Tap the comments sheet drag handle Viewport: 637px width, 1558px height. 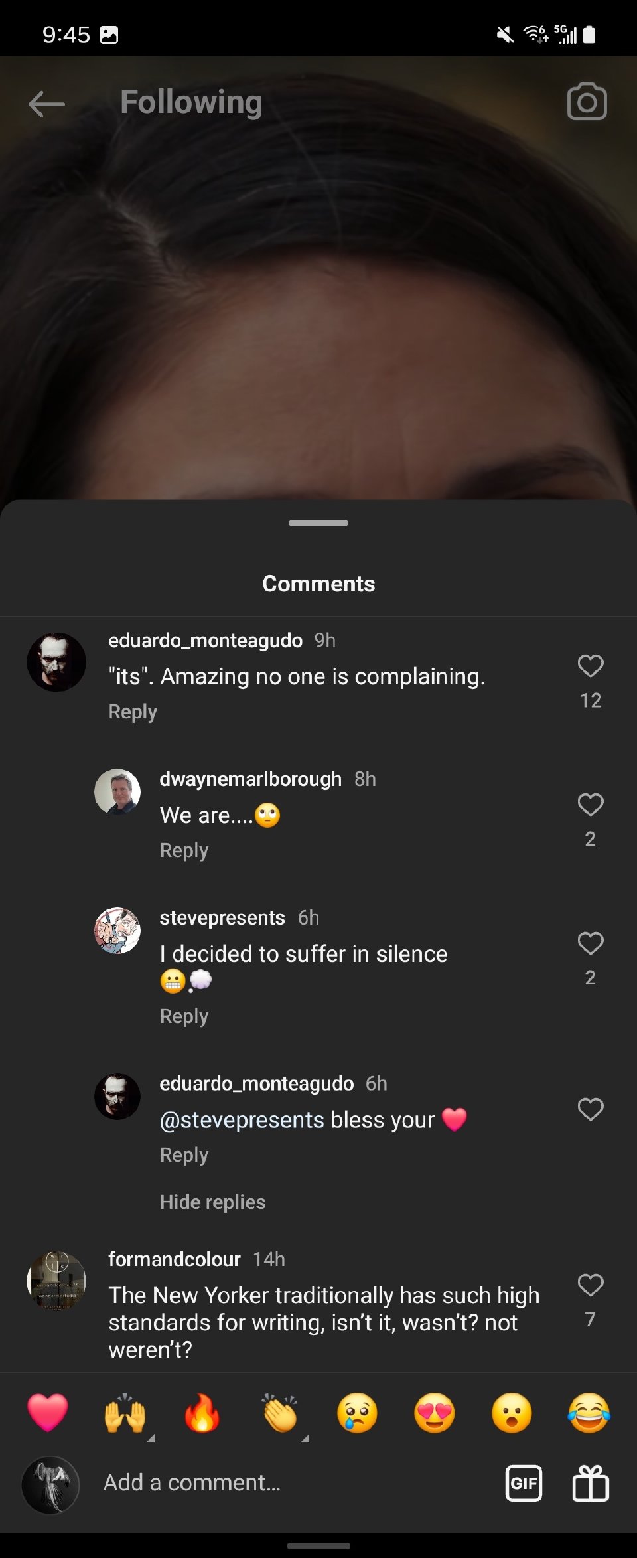318,523
